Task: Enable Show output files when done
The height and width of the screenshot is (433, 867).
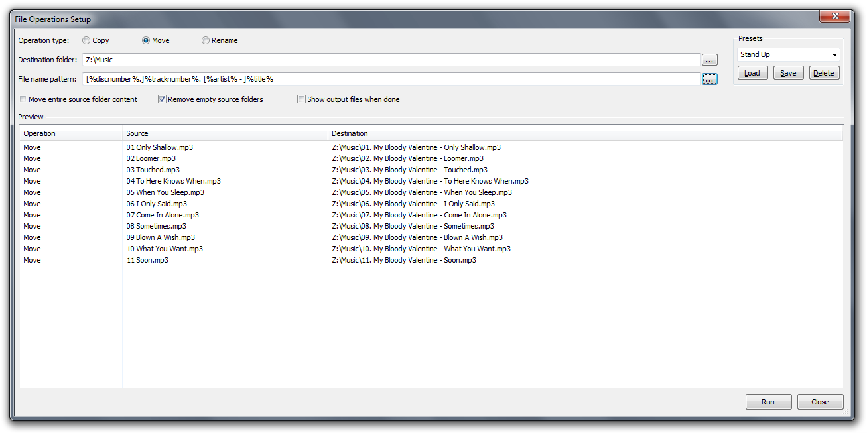Action: [301, 99]
